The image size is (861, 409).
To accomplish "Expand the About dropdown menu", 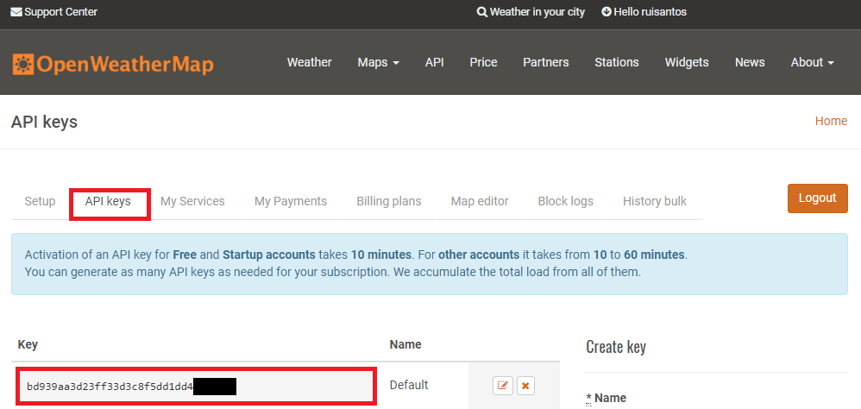I will tap(812, 63).
